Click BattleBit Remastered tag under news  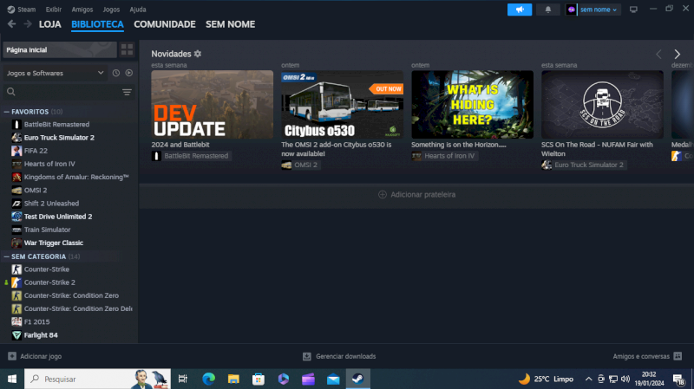tap(191, 156)
